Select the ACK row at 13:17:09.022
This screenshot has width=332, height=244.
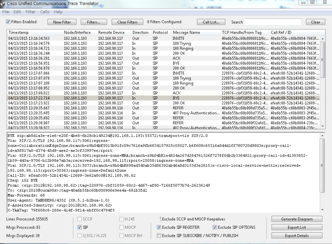click(x=163, y=93)
